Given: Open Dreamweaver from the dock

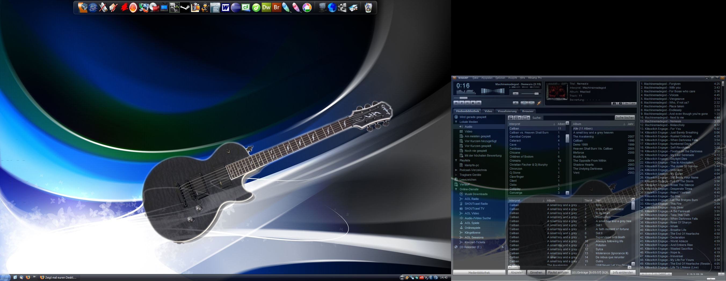Looking at the screenshot, I should (x=266, y=7).
